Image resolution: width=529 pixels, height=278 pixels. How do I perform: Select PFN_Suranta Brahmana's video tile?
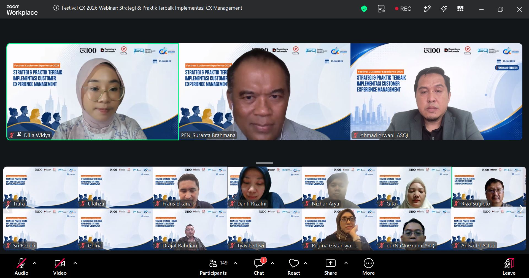(x=264, y=92)
